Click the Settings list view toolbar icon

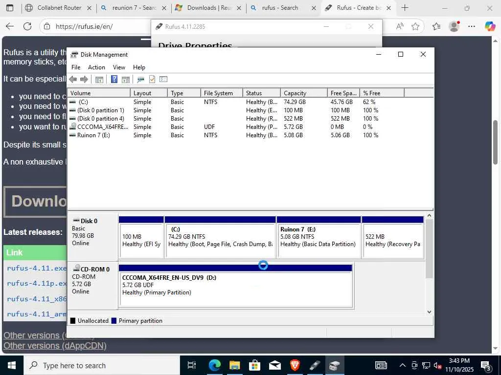(x=163, y=80)
